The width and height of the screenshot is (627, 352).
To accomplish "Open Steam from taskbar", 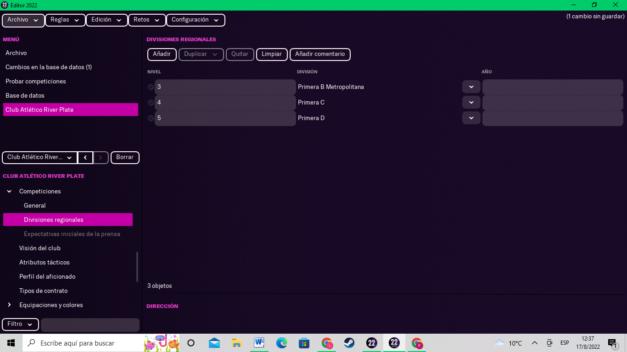I will click(349, 343).
